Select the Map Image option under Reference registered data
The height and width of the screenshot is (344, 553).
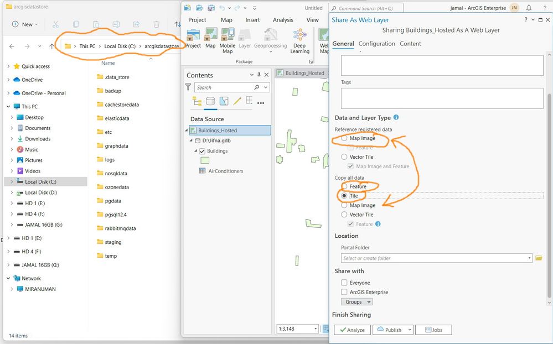344,138
